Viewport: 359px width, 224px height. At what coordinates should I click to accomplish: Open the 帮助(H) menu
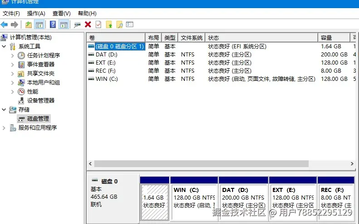coord(87,14)
